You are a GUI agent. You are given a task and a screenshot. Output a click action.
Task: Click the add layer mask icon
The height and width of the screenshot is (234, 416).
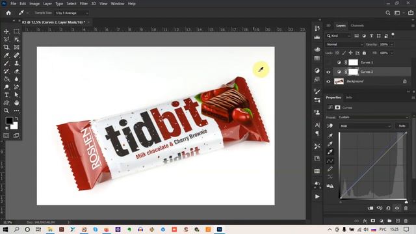point(373,221)
